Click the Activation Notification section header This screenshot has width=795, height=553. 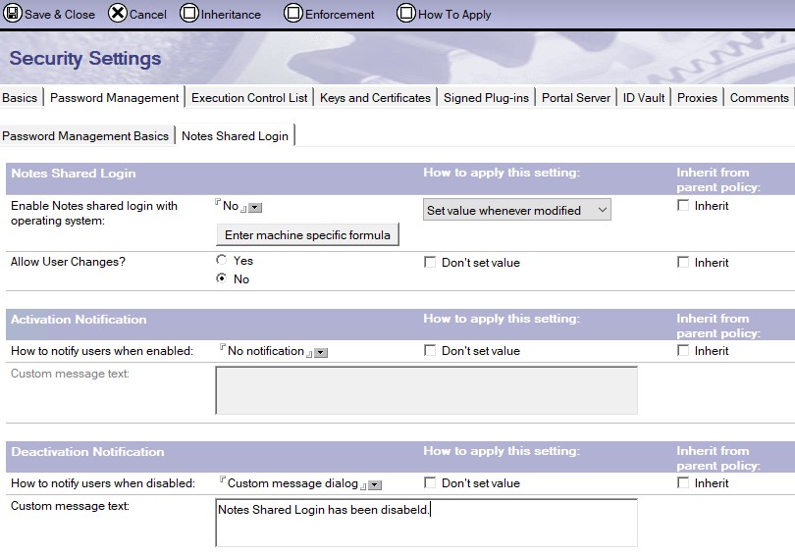click(79, 320)
